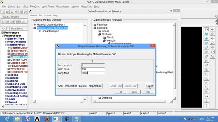Image resolution: width=218 pixels, height=122 pixels.
Task: Expand the Meshing node
Action: (5, 81)
